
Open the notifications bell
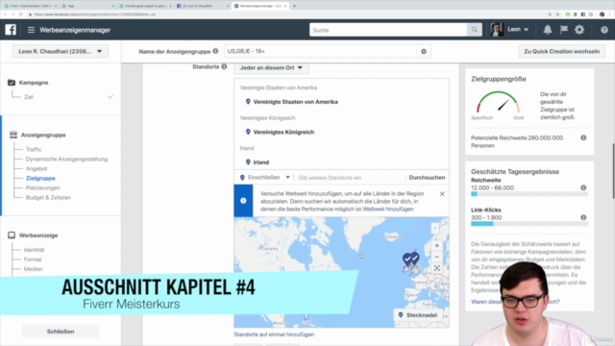click(548, 30)
